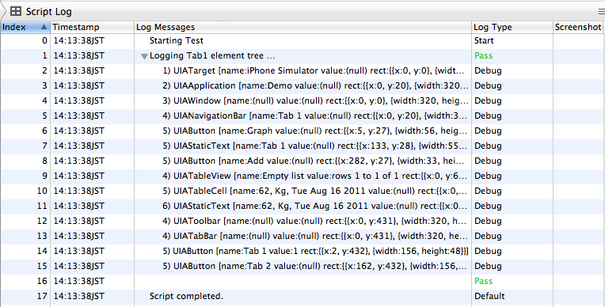Click the Script Log title label
605x307 pixels.
pos(48,12)
